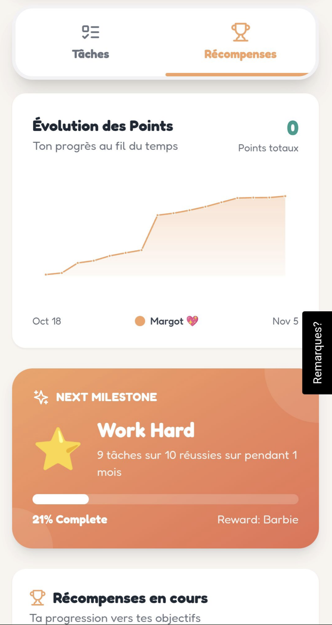Viewport: 332px width, 625px height.
Task: Click the trophy icon beside Récompenses en cours
Action: click(38, 598)
